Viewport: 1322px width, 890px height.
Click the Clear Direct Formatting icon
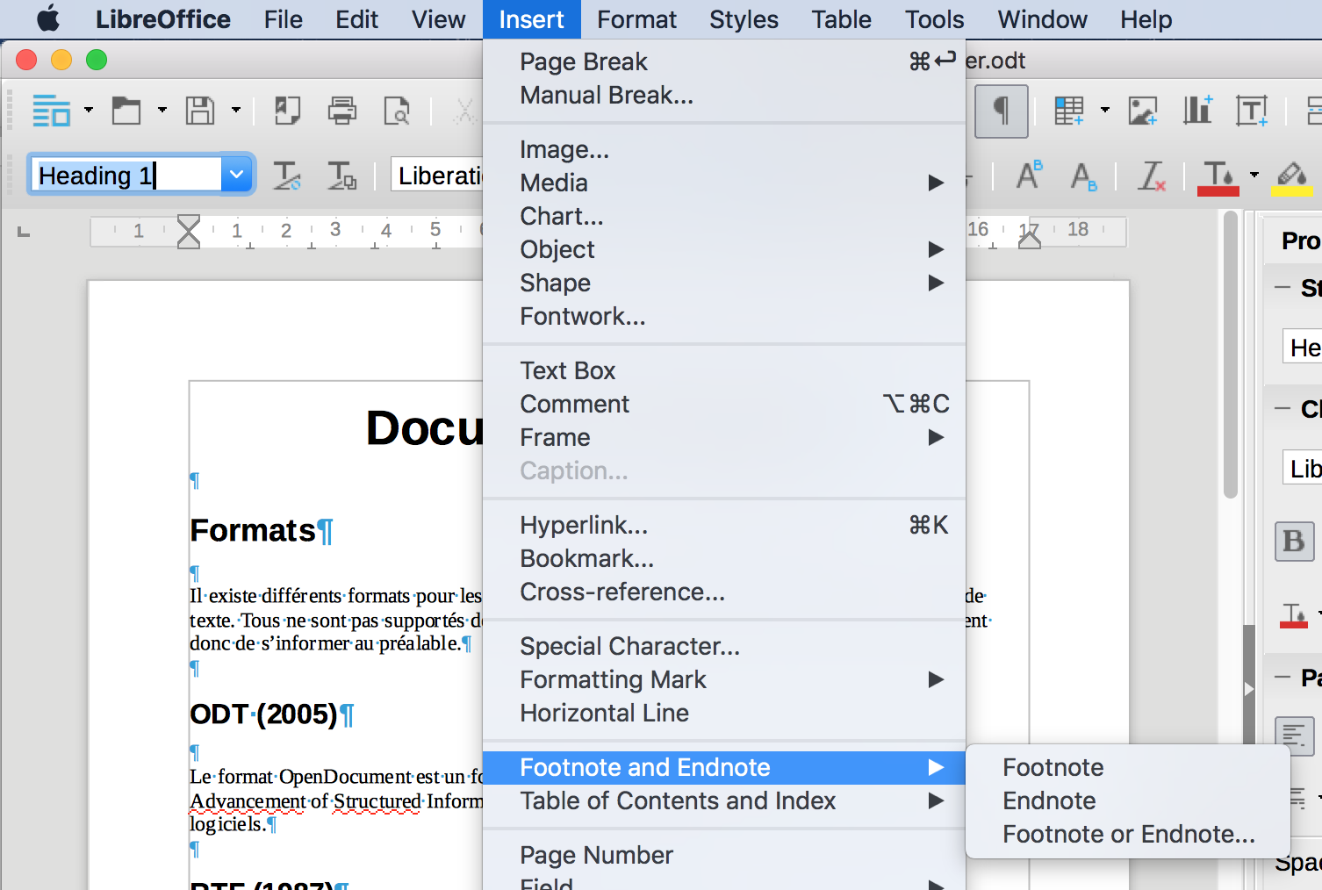[1151, 176]
